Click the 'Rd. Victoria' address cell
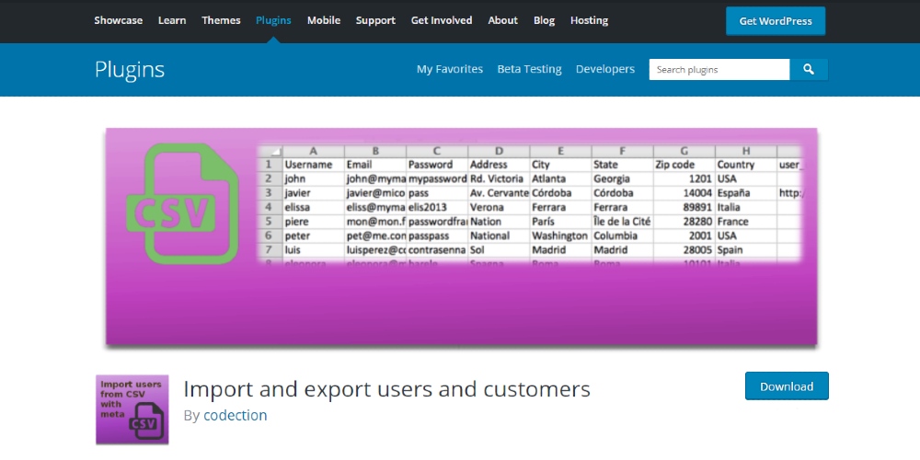The image size is (920, 460). coord(499,179)
